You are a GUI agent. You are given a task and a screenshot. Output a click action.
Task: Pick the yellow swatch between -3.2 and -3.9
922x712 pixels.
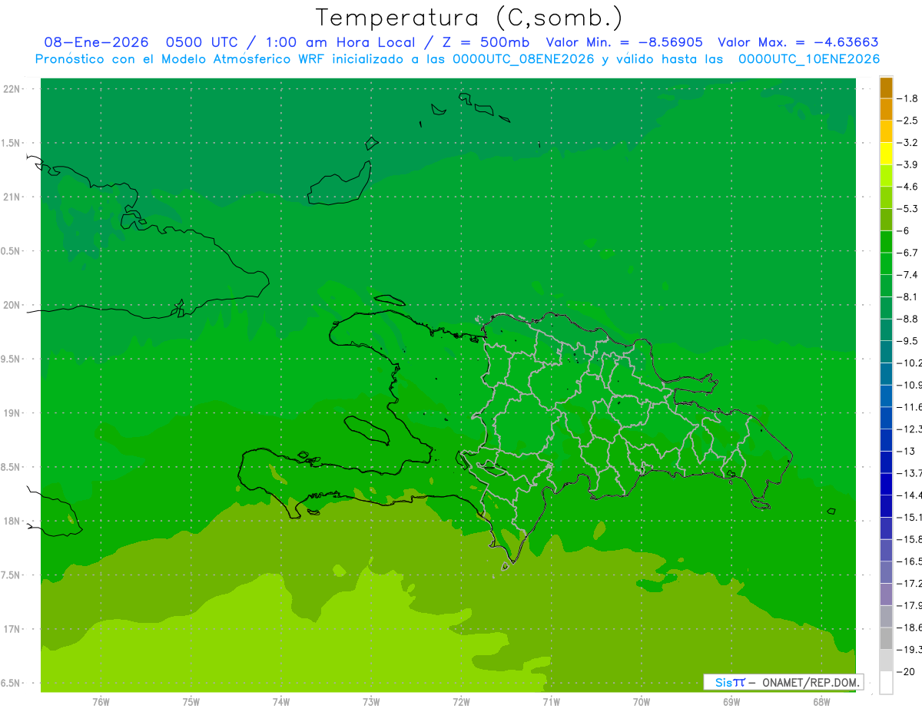coord(886,154)
